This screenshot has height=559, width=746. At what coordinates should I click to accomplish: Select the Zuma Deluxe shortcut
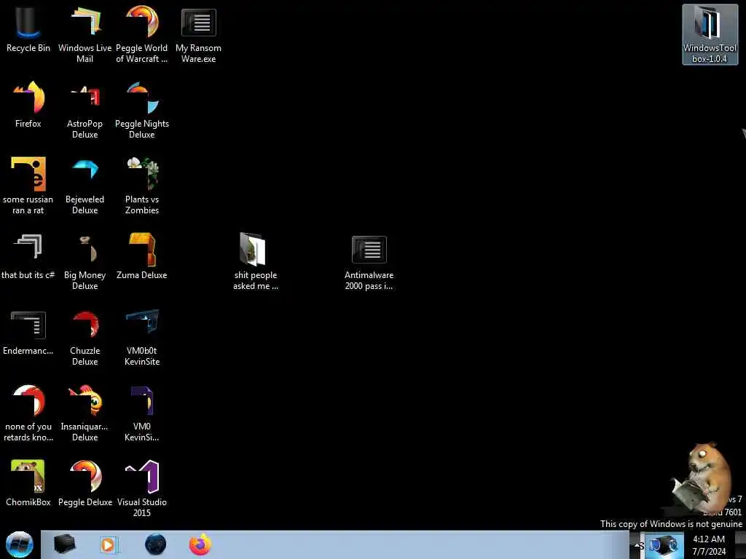point(142,256)
